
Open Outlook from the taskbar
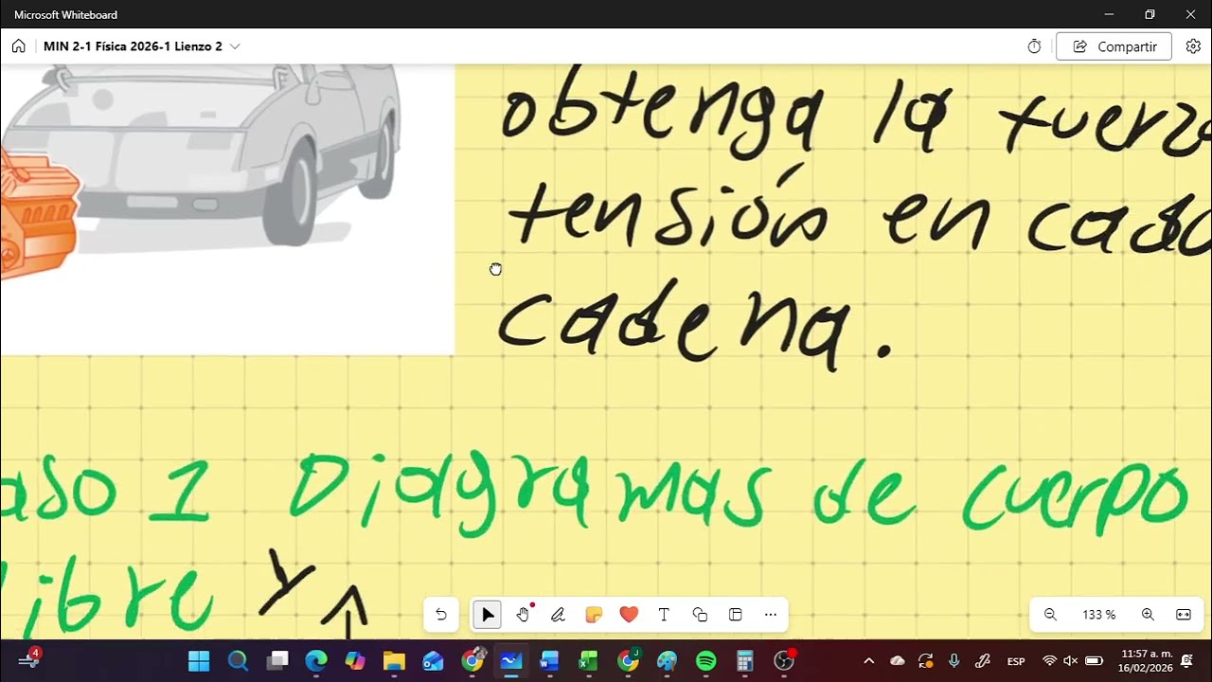433,661
